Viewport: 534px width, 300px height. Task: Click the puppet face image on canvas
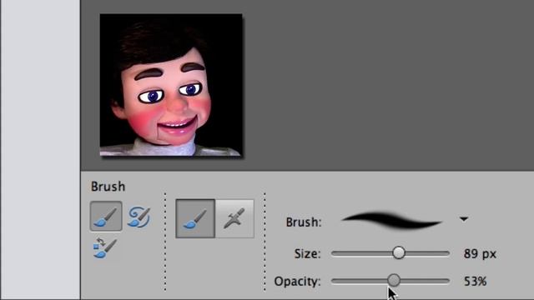(171, 85)
